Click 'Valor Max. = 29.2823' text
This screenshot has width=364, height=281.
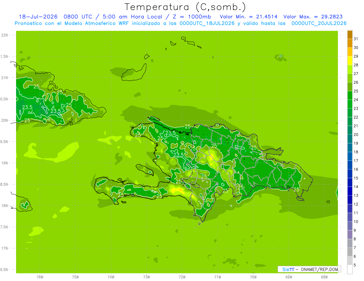pyautogui.click(x=313, y=17)
